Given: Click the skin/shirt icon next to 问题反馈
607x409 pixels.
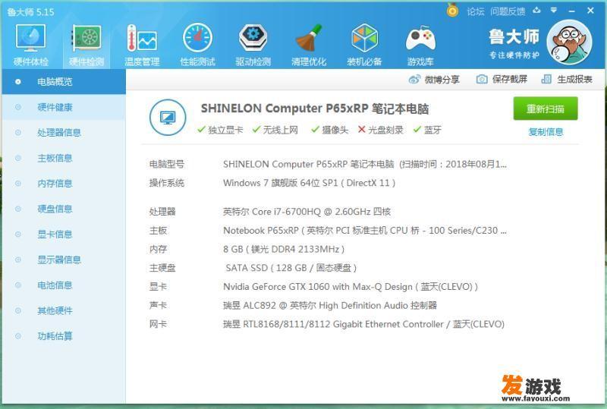Looking at the screenshot, I should pos(536,11).
